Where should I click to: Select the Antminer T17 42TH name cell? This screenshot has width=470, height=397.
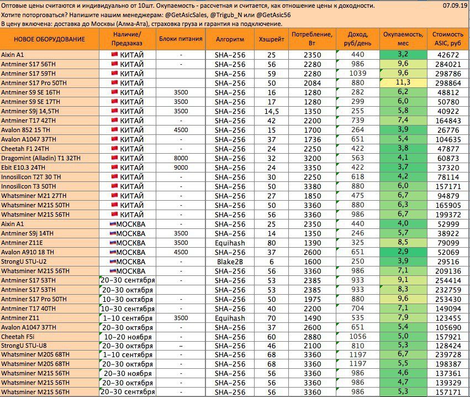[50, 121]
